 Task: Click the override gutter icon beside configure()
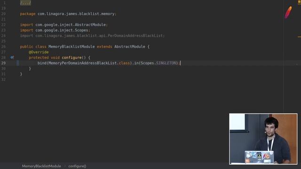[12, 57]
